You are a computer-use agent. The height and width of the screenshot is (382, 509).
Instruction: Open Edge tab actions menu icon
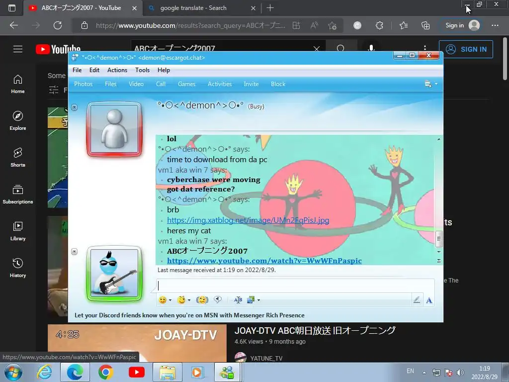pyautogui.click(x=12, y=8)
